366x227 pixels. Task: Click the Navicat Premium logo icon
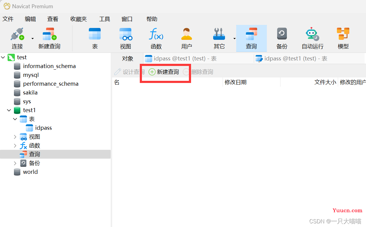pyautogui.click(x=6, y=6)
